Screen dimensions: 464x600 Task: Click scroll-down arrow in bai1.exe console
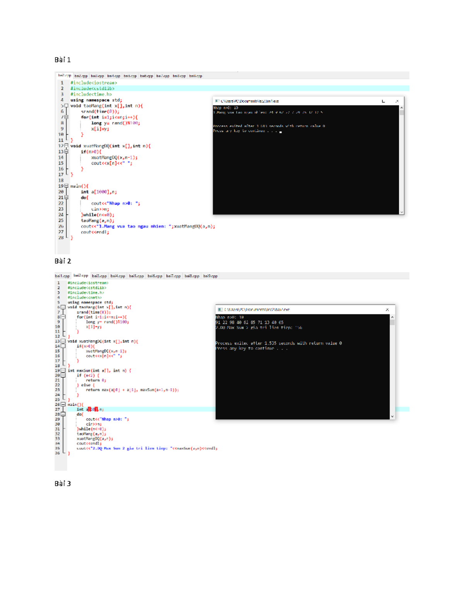pos(401,212)
